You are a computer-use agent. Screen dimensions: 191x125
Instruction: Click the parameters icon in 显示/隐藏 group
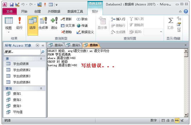[x=179, y=18]
